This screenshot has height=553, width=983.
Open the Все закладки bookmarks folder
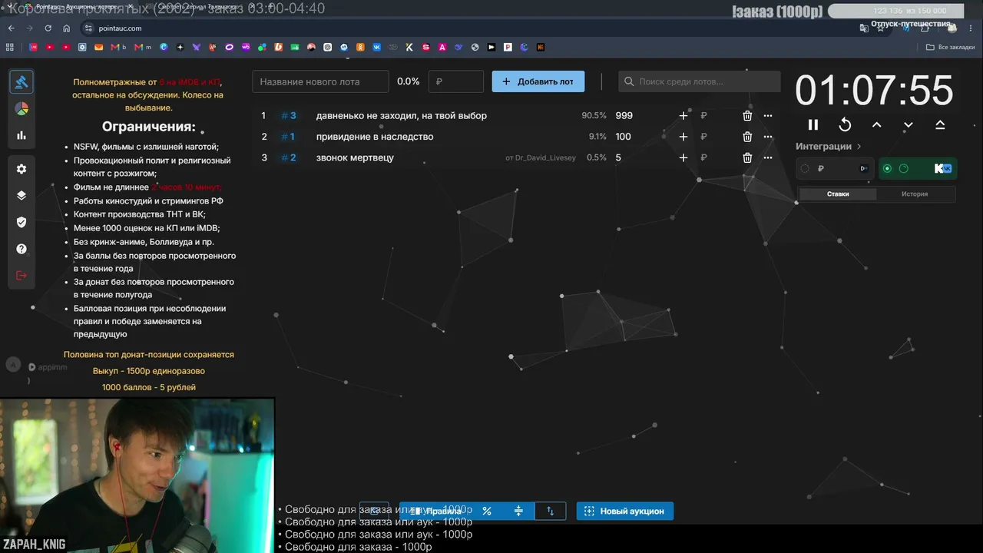[x=951, y=47]
